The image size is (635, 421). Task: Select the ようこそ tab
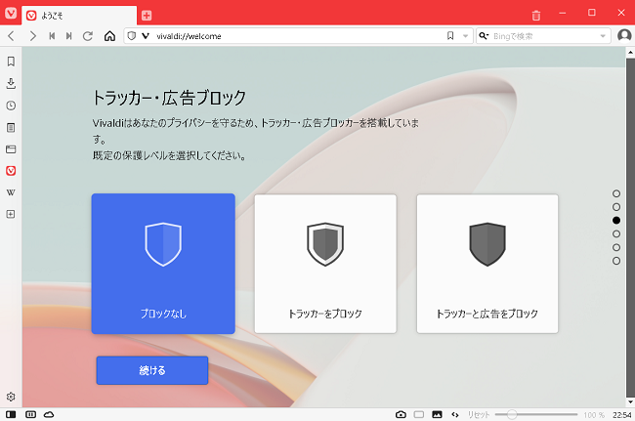[x=79, y=16]
